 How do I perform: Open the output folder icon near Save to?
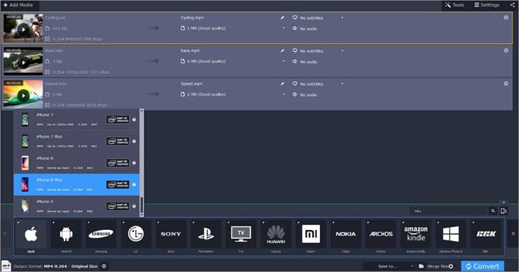pyautogui.click(x=421, y=266)
